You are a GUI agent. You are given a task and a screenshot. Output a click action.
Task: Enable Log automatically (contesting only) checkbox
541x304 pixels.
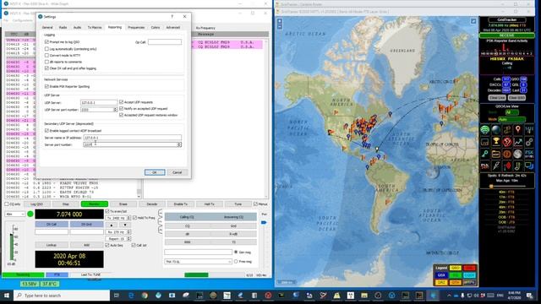coord(46,49)
